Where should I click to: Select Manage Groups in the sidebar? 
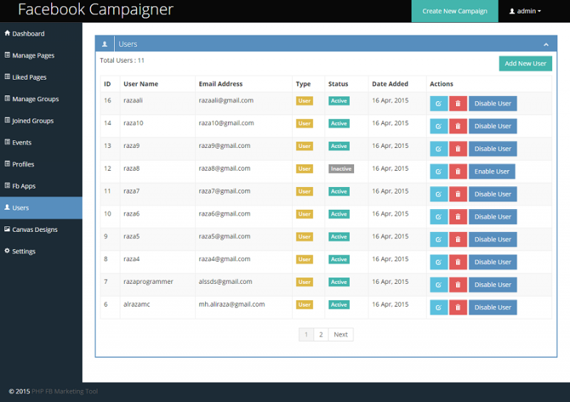41,99
